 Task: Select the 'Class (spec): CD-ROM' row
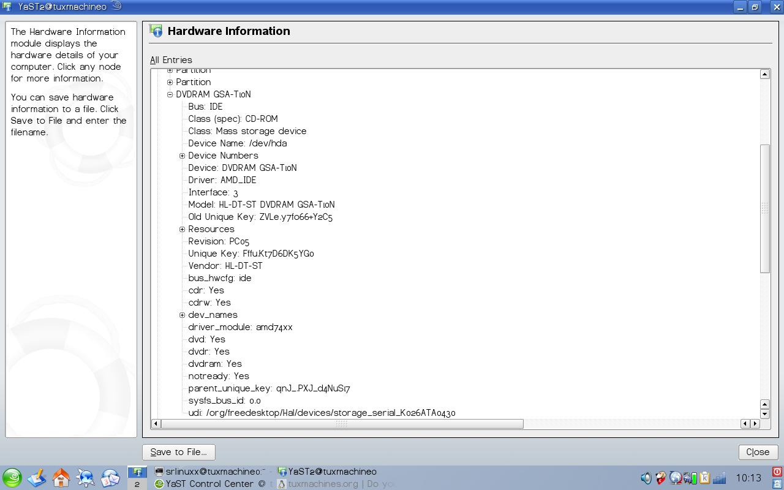[233, 119]
